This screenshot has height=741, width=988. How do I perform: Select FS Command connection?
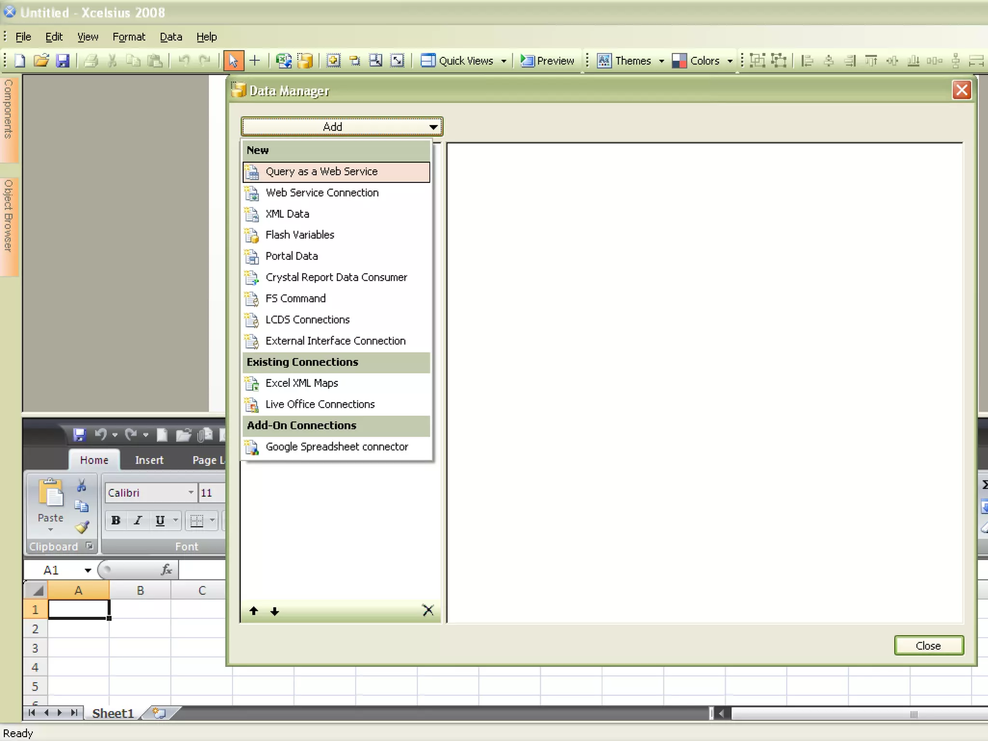click(x=336, y=299)
